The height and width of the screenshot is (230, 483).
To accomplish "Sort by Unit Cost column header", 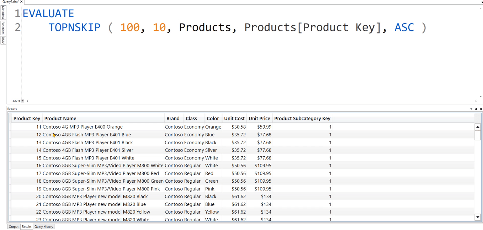I will [x=234, y=119].
